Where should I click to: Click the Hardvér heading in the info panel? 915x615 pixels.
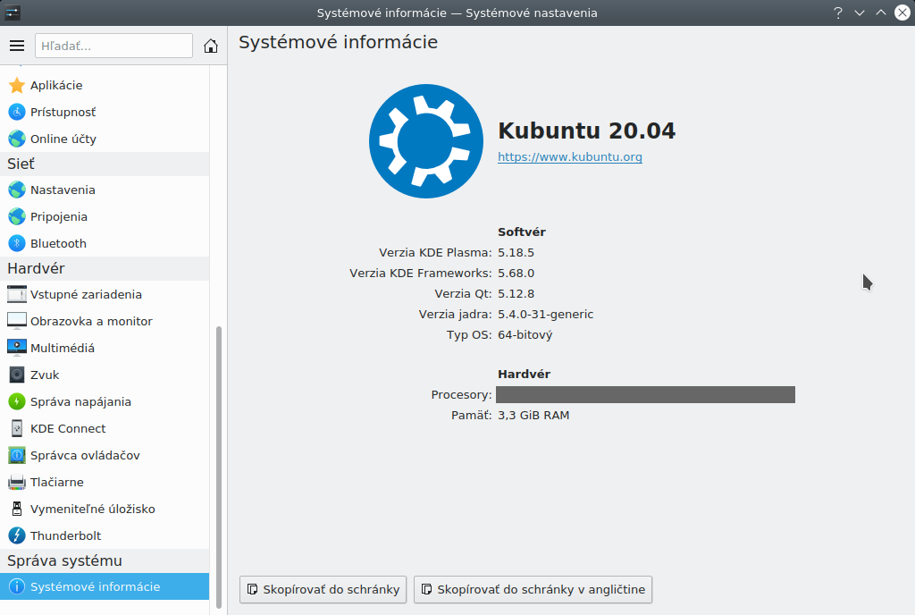click(x=524, y=374)
